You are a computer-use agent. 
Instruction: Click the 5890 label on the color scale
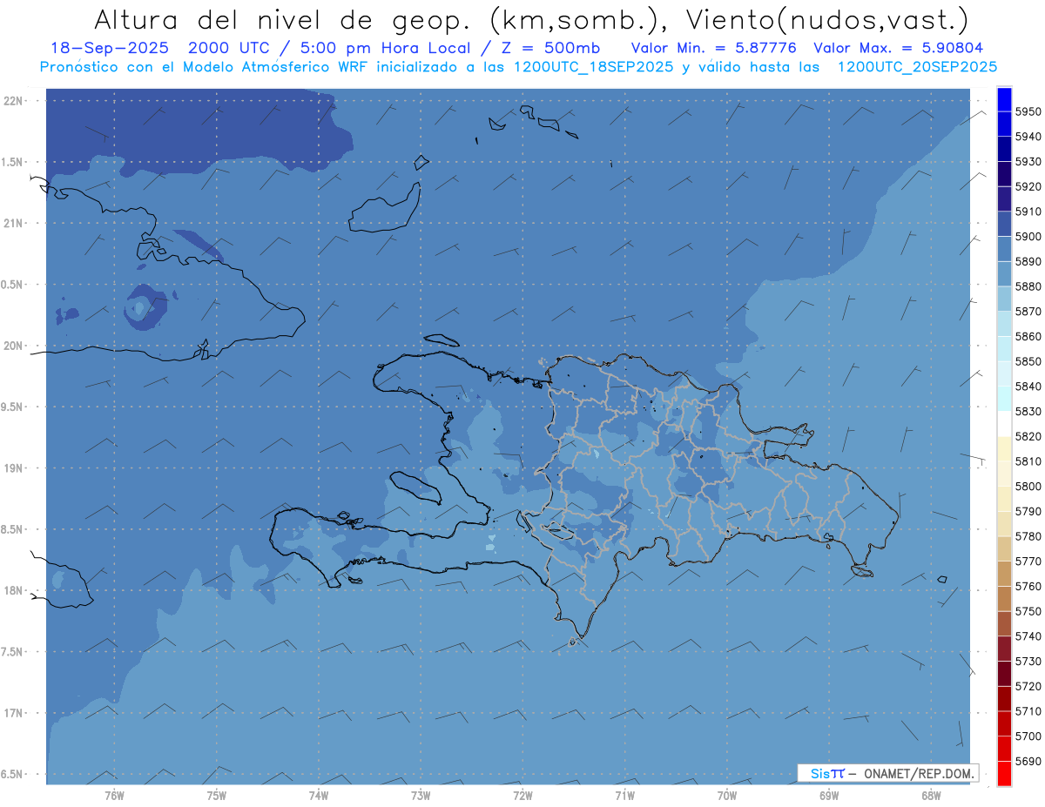(x=1028, y=261)
